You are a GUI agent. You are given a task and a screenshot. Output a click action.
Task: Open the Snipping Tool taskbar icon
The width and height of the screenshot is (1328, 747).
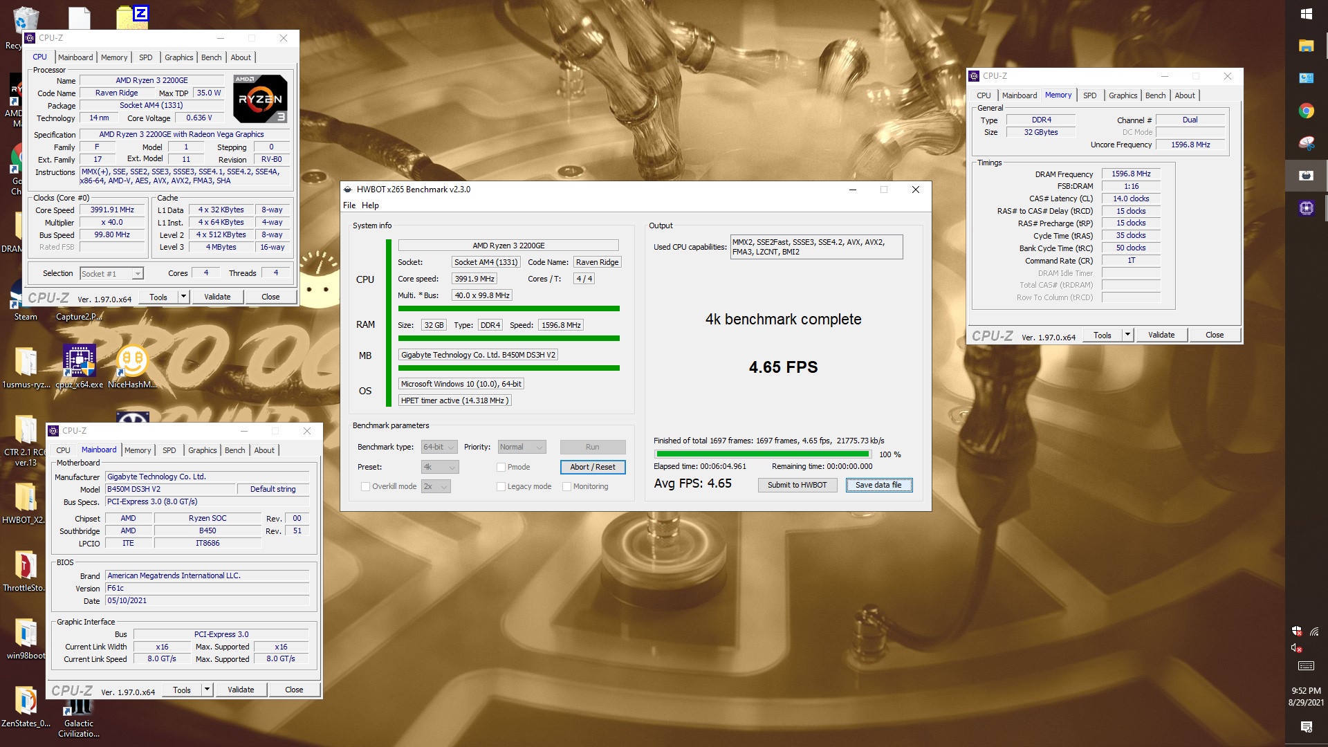coord(1306,143)
